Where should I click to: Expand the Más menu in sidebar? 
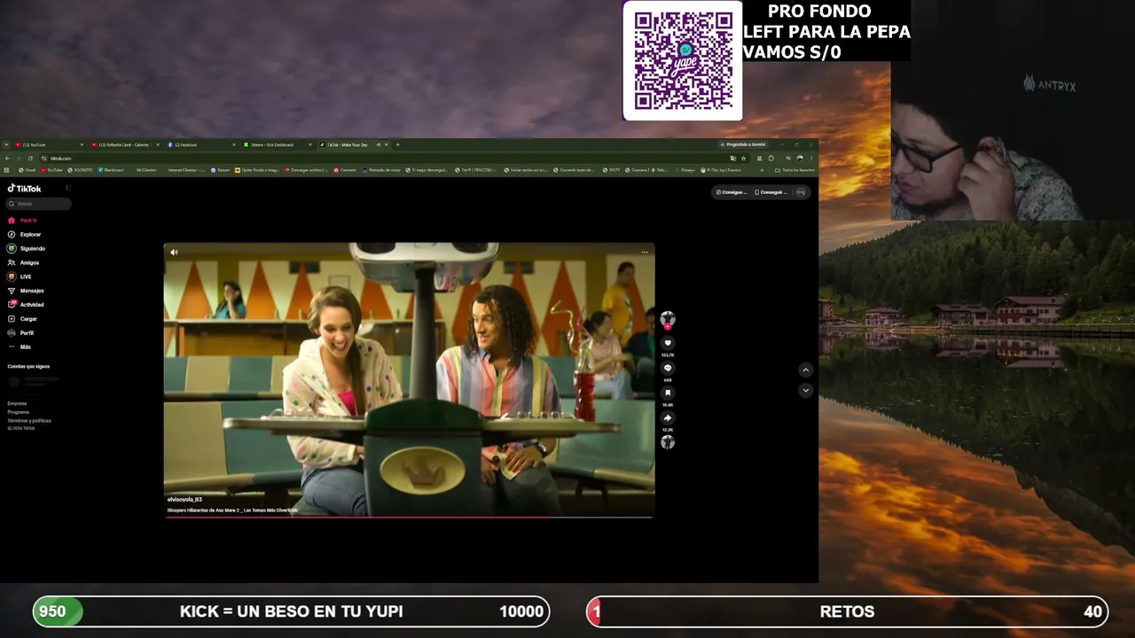tap(20, 347)
